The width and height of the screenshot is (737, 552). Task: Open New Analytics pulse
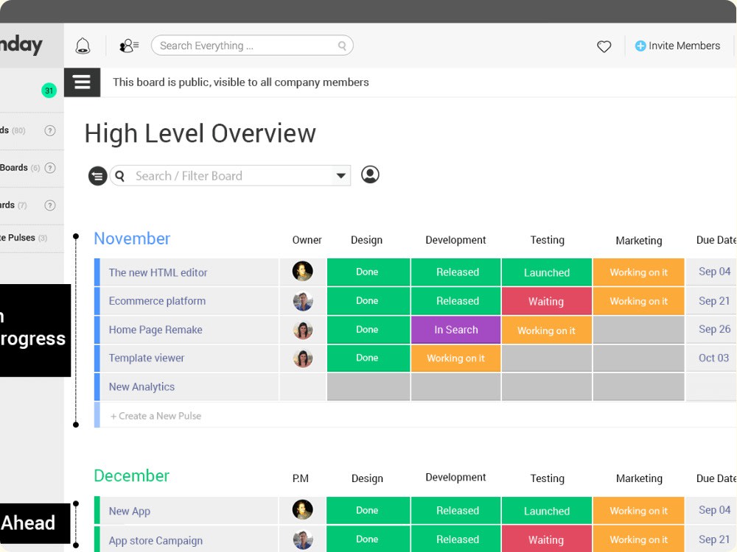142,387
